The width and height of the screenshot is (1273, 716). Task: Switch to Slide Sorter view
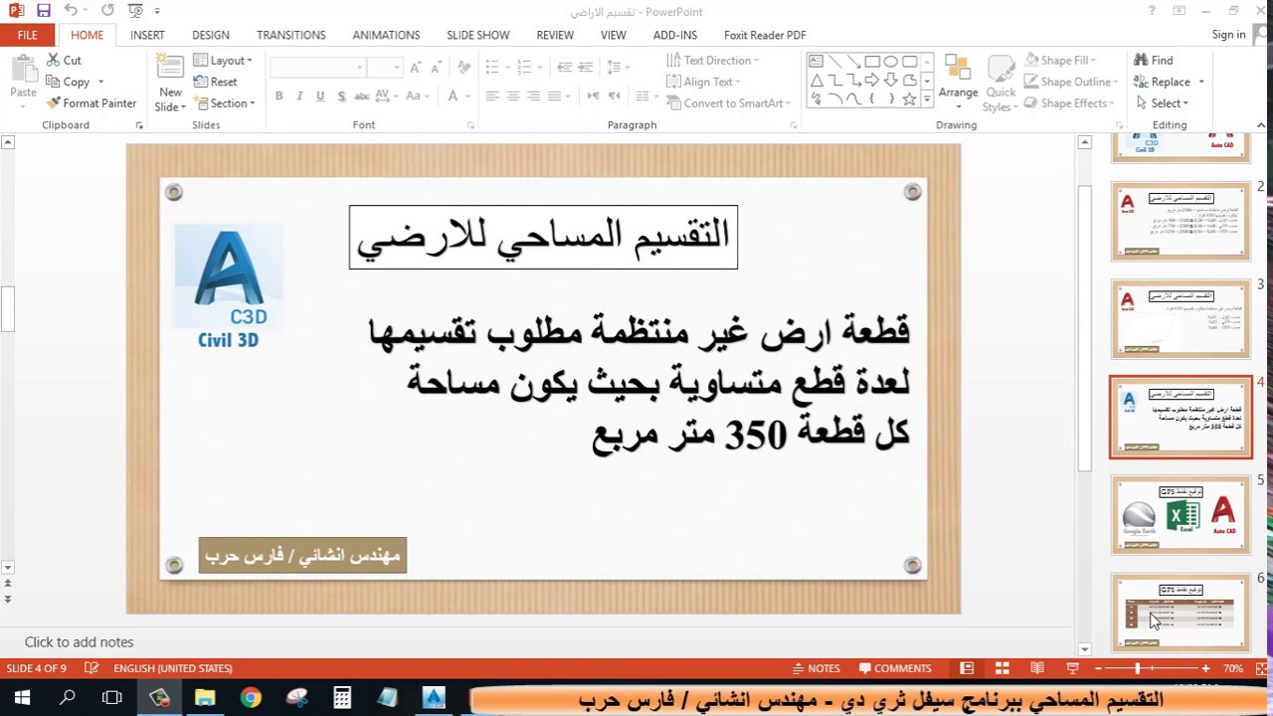pyautogui.click(x=1002, y=668)
